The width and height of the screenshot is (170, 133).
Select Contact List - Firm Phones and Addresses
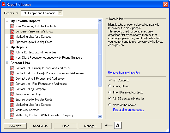click(x=41, y=84)
